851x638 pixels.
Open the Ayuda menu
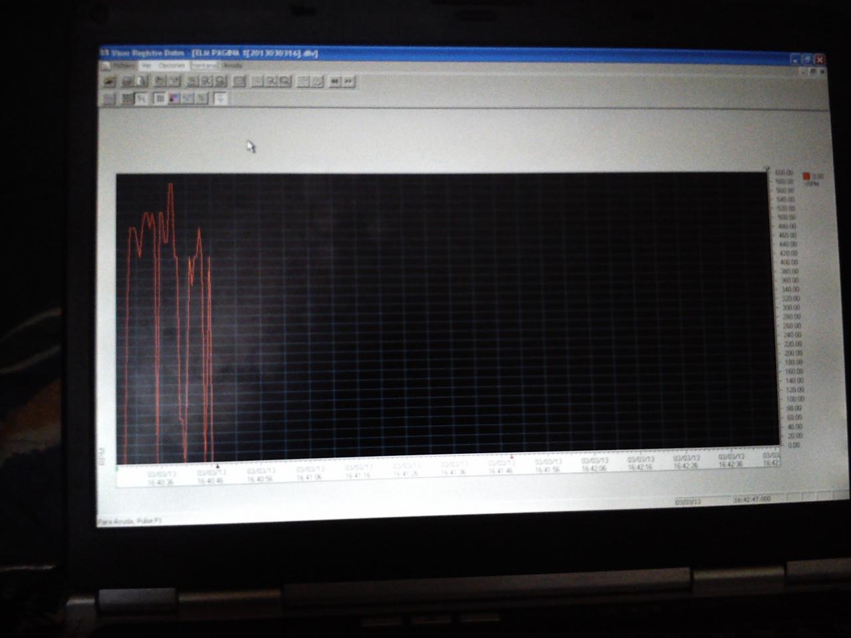tap(232, 66)
